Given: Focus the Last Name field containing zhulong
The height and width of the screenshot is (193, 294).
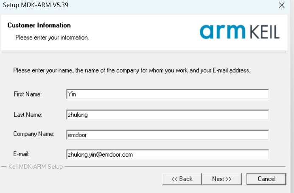Looking at the screenshot, I should point(168,115).
